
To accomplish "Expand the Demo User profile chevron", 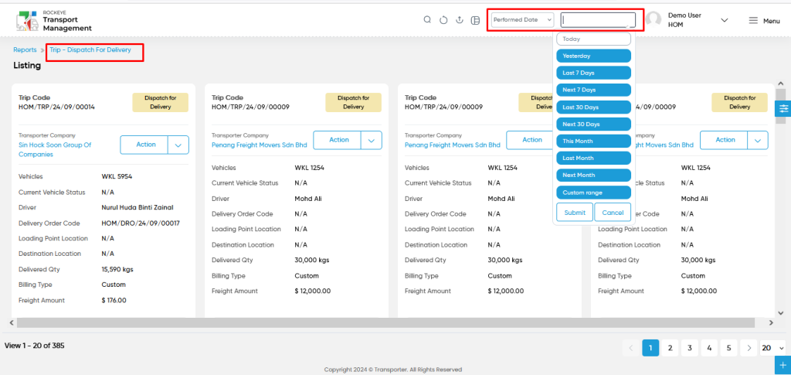I will tap(725, 20).
